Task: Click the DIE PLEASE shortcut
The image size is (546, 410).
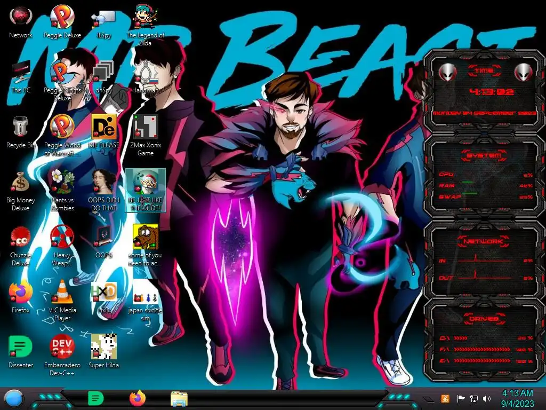Action: tap(103, 132)
